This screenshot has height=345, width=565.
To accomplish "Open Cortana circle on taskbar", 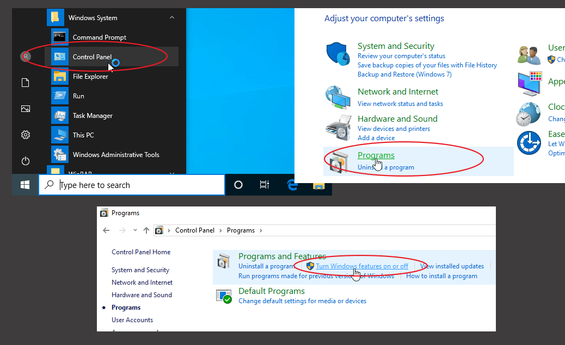I will [238, 185].
